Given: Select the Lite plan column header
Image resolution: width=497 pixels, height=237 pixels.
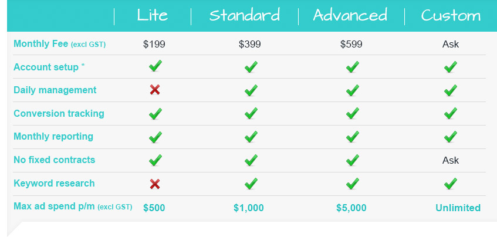Looking at the screenshot, I should (x=153, y=15).
